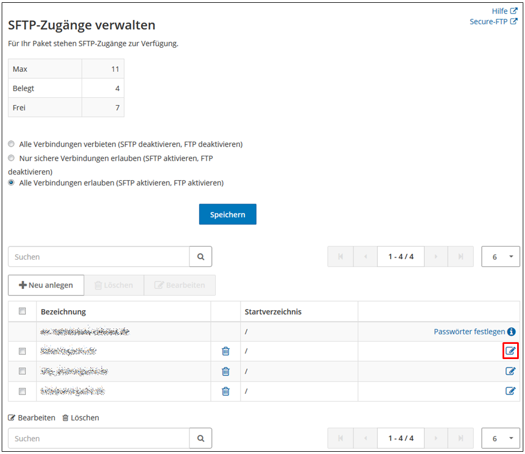Start a search using the top magnifier icon
This screenshot has width=525, height=454.
pyautogui.click(x=200, y=256)
